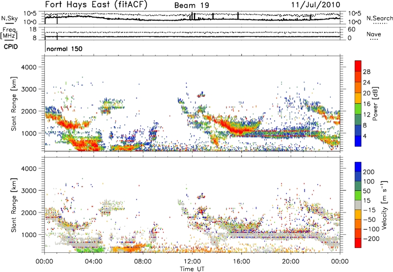Pick the light green 12–16 dB Power segment
The width and height of the screenshot is (393, 272).
(358, 109)
